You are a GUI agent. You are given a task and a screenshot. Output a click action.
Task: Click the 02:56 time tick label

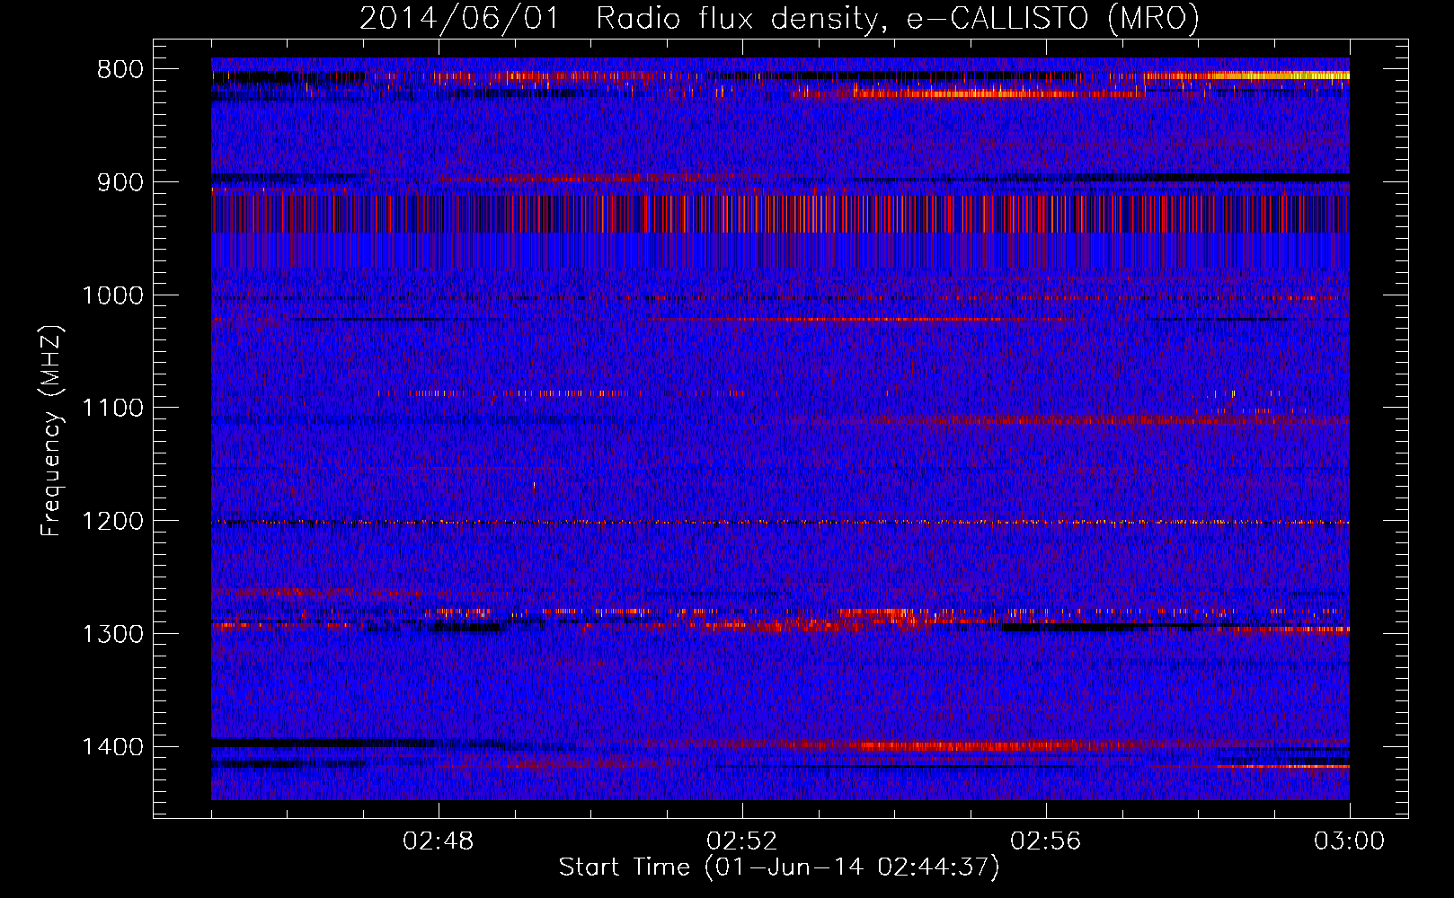(x=1046, y=841)
